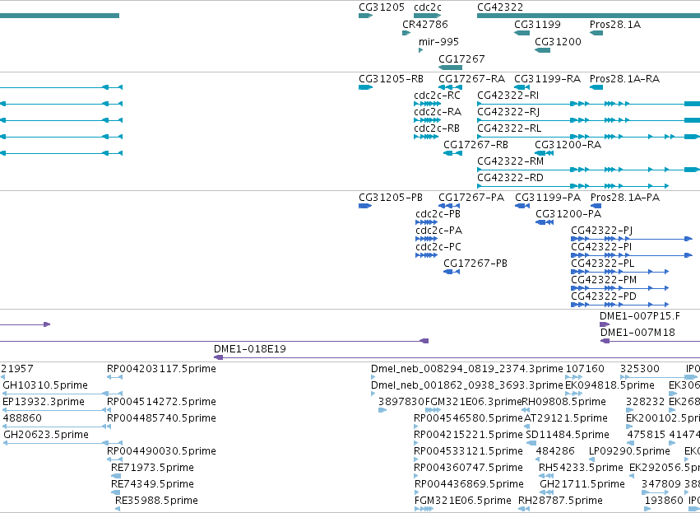Select the 488860 feature label
The image size is (700, 513).
click(22, 419)
